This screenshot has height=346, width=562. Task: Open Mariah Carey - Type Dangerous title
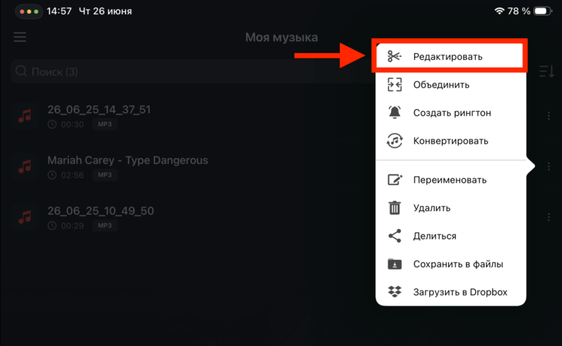coord(127,160)
